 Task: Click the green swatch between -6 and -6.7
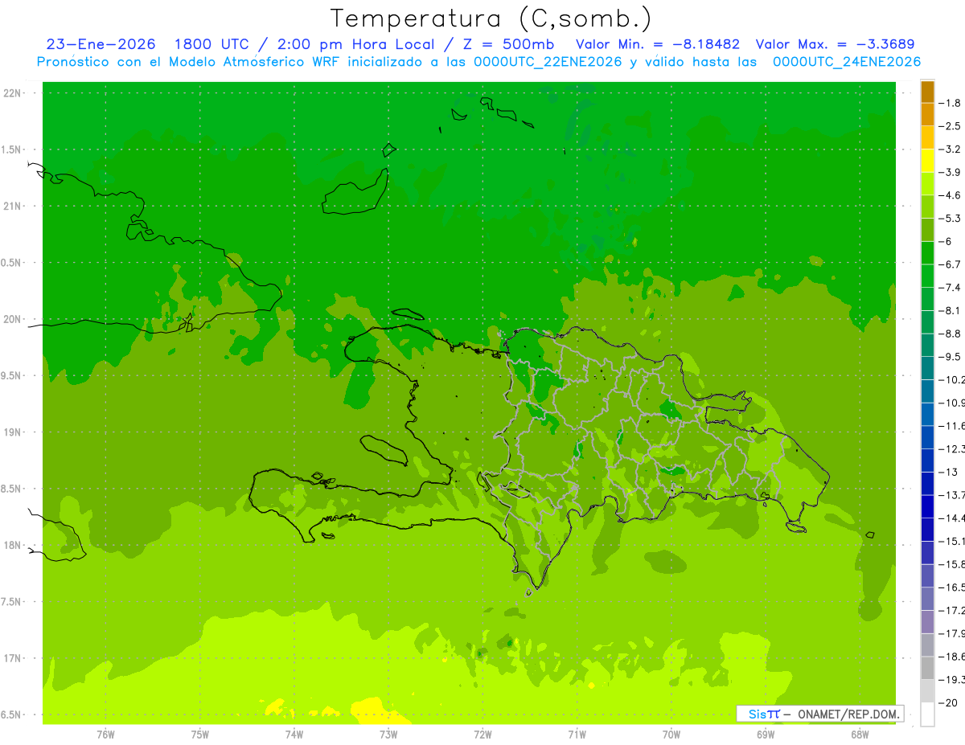click(x=927, y=253)
